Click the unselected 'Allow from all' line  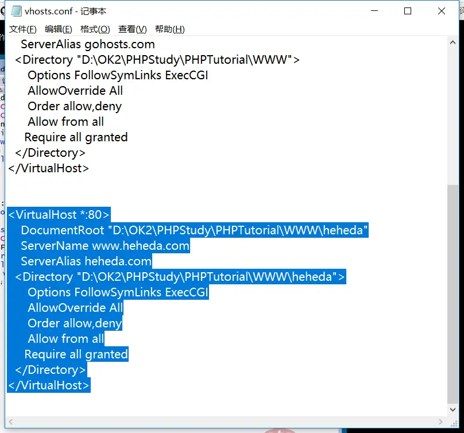tap(65, 122)
